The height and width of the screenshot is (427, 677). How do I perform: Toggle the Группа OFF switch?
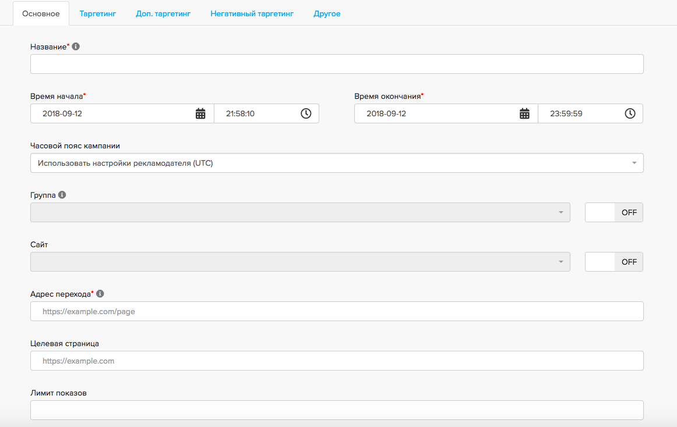click(613, 212)
